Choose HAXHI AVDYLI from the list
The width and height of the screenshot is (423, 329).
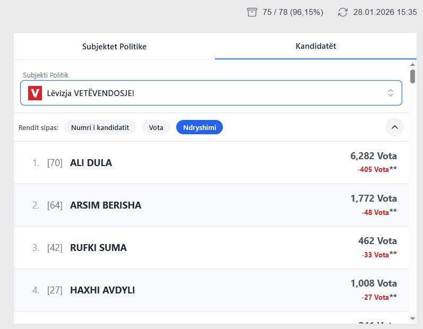coord(102,290)
